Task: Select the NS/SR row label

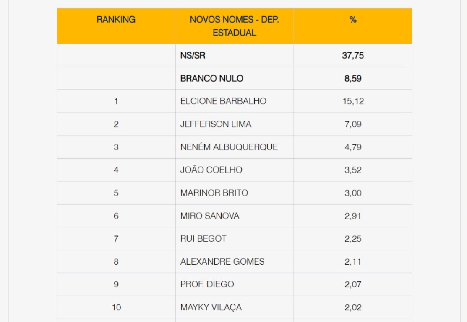Action: [x=193, y=56]
